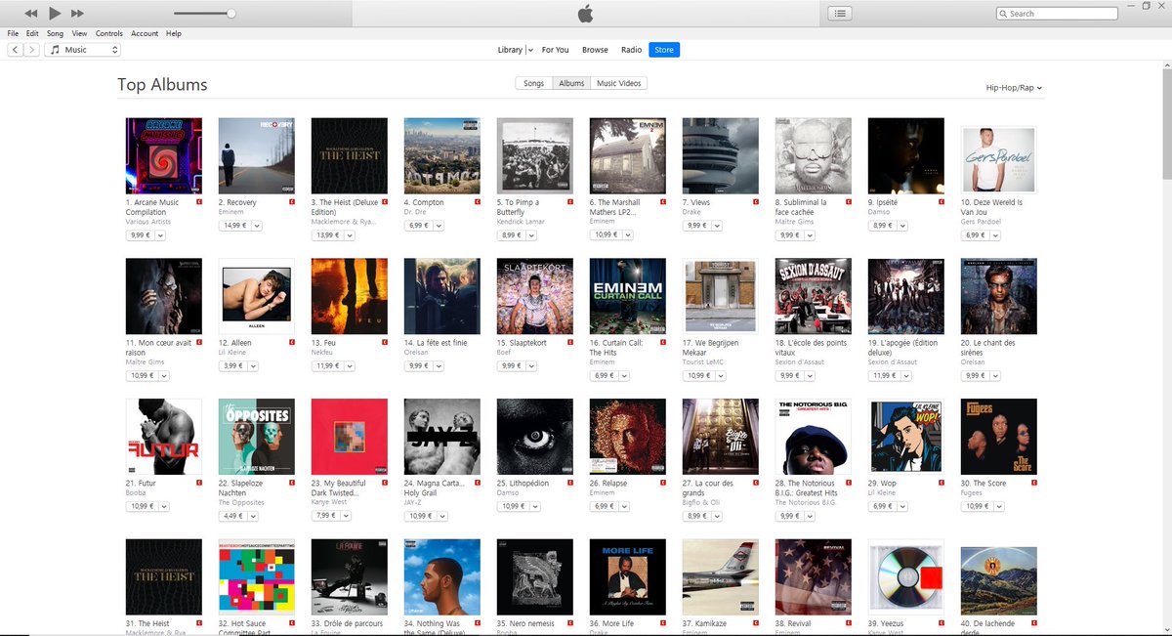1172x636 pixels.
Task: Activate the Albums segment
Action: 571,83
